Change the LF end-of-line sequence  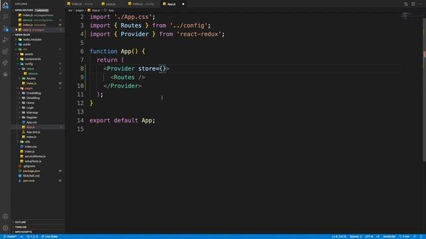click(x=377, y=236)
